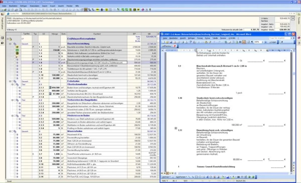Screen dimensions: 301x183
Task: Click the help question mark icon in the AVA toolbar
Action: coord(150,10)
